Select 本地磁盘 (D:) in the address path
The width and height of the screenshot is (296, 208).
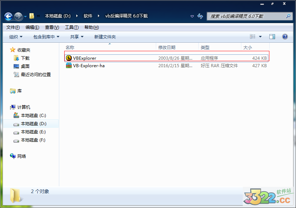point(58,16)
